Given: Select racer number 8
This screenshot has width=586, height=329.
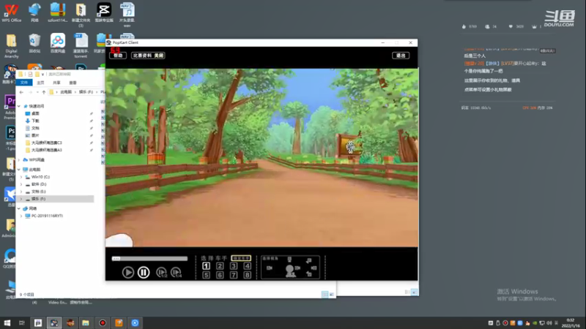Looking at the screenshot, I should [248, 276].
